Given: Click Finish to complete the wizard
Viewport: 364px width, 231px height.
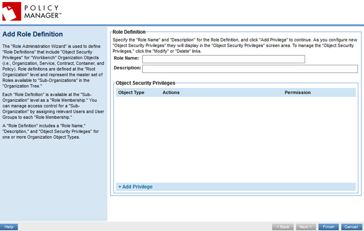Looking at the screenshot, I should [328, 227].
